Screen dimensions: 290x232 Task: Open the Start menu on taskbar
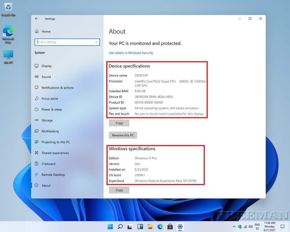tap(110, 226)
